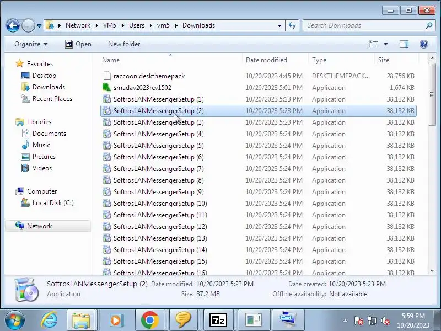441x331 pixels.
Task: Click SoftrosLANMessengerSetup (13) file name
Action: 160,238
